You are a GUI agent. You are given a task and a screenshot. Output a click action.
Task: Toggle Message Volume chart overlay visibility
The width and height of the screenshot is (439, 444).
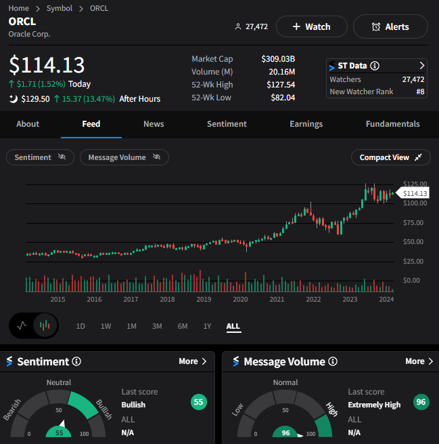tap(124, 157)
